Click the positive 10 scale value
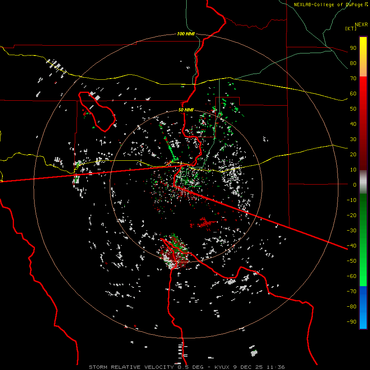The height and width of the screenshot is (370, 370). coord(353,170)
